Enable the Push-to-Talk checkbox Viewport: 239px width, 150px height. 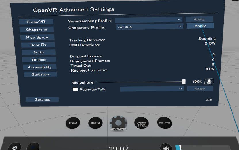coord(75,89)
